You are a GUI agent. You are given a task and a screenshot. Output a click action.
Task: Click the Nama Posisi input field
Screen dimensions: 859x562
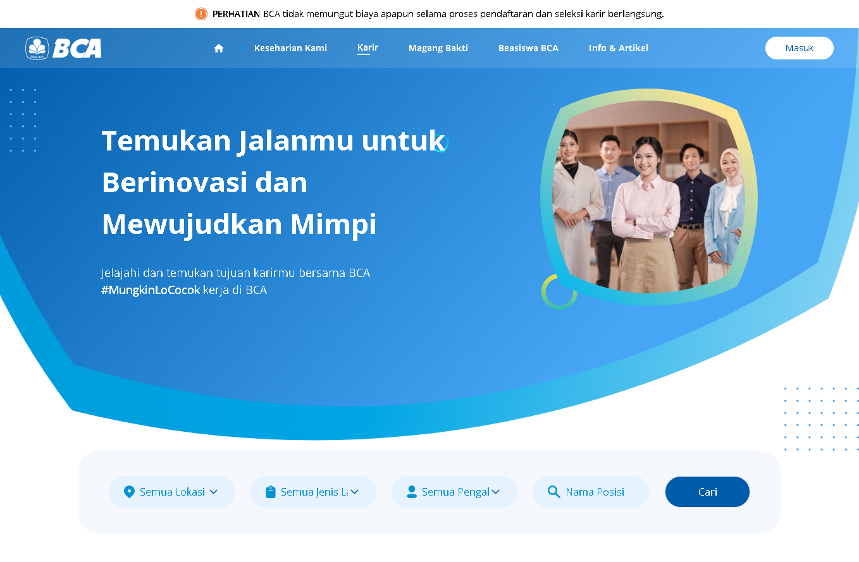coord(591,492)
